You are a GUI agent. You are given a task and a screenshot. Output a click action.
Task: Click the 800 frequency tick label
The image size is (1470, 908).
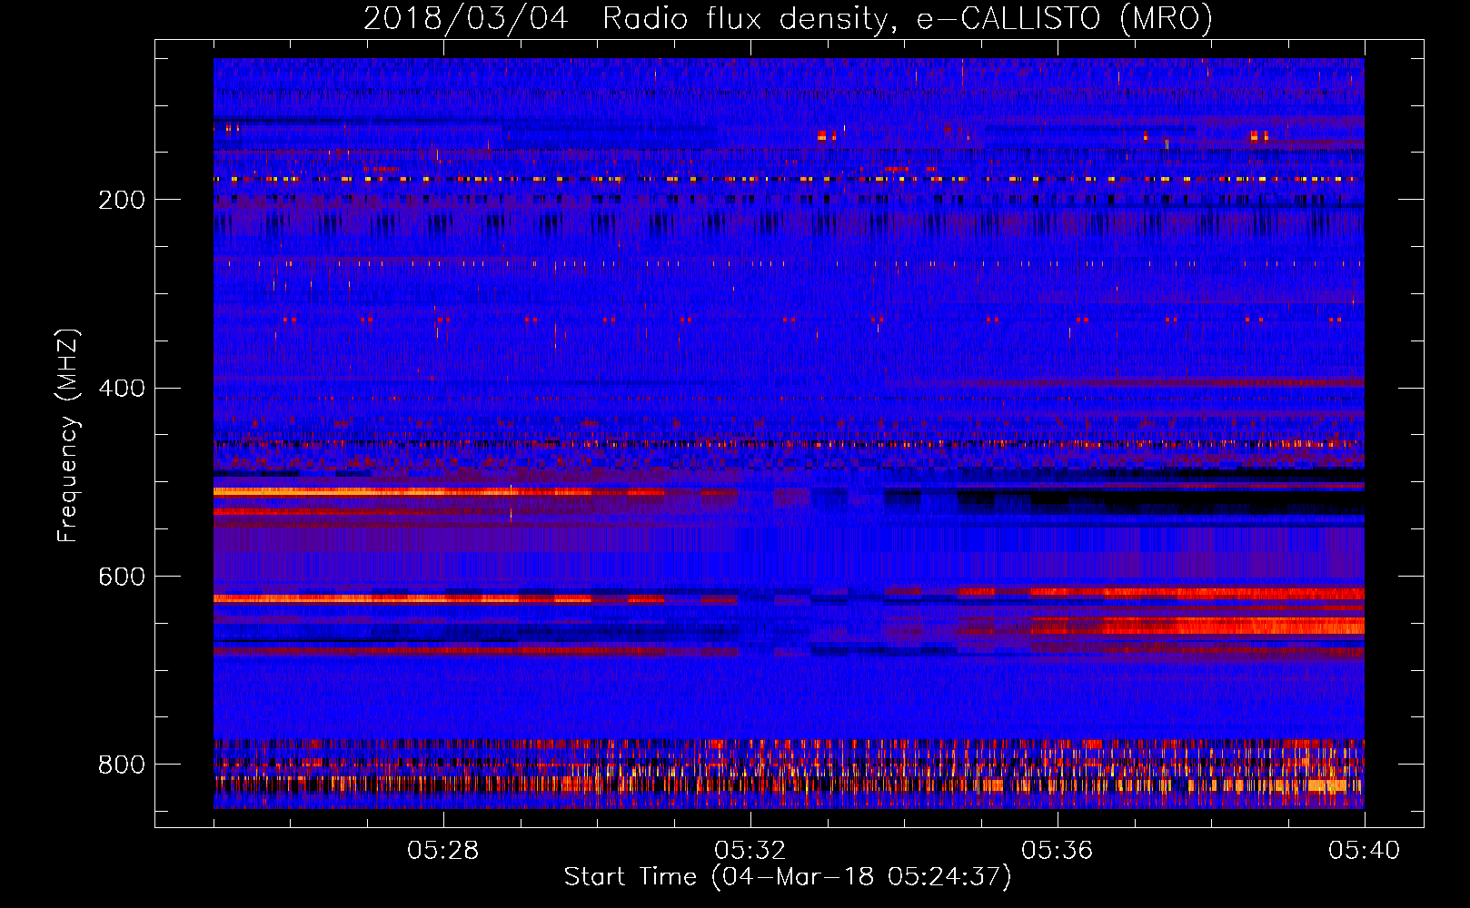[122, 765]
